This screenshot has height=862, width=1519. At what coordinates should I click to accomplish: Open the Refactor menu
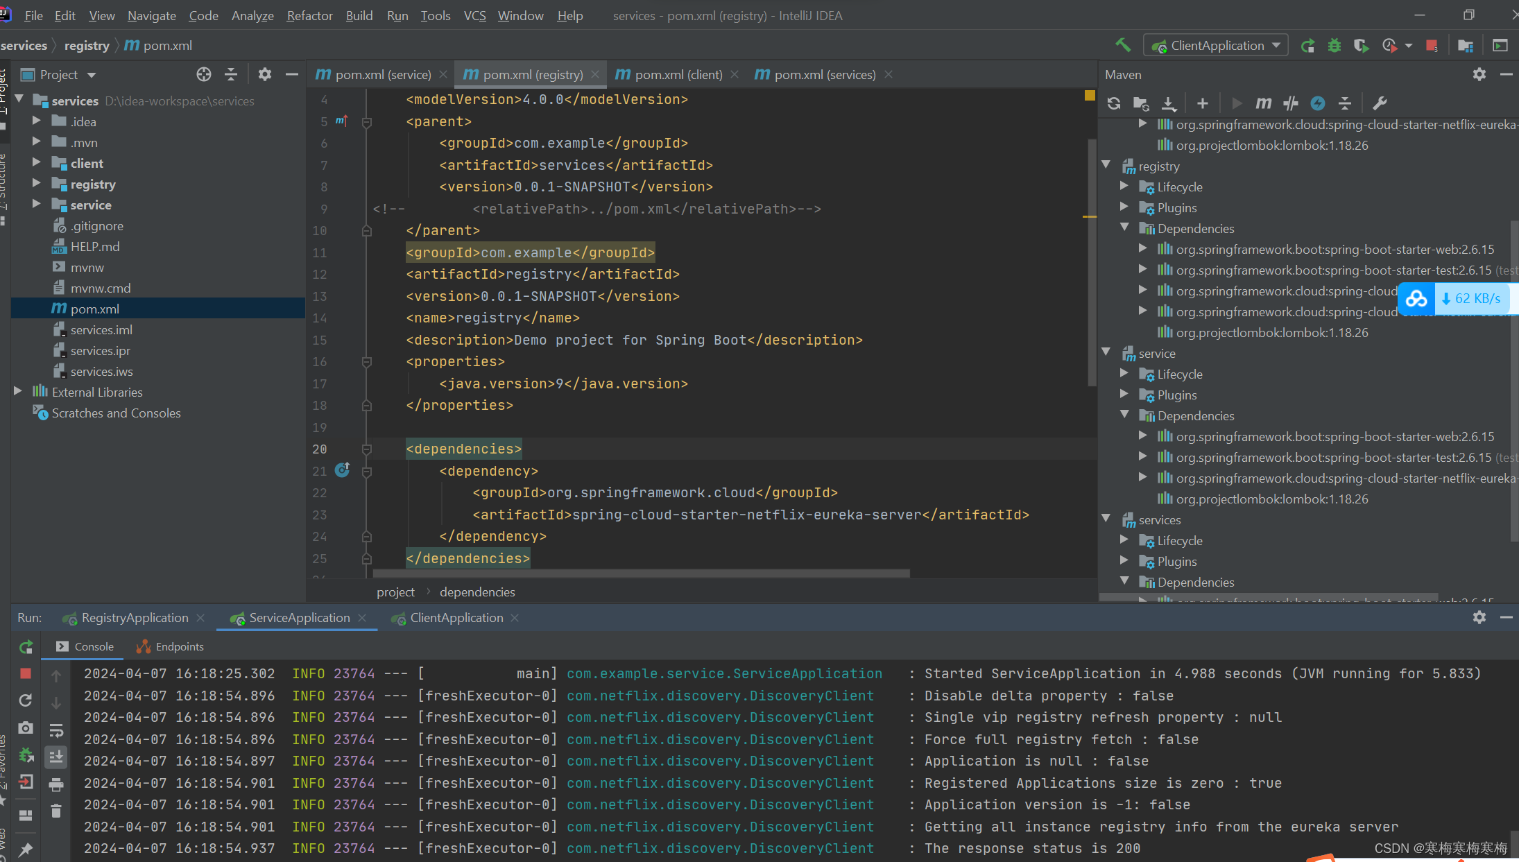(309, 15)
